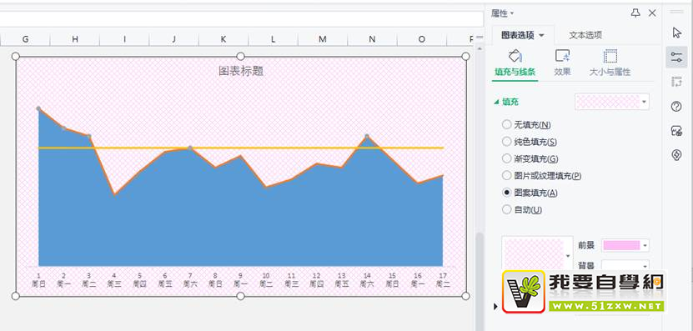Click the lightning bulb icon in sidebar

676,155
